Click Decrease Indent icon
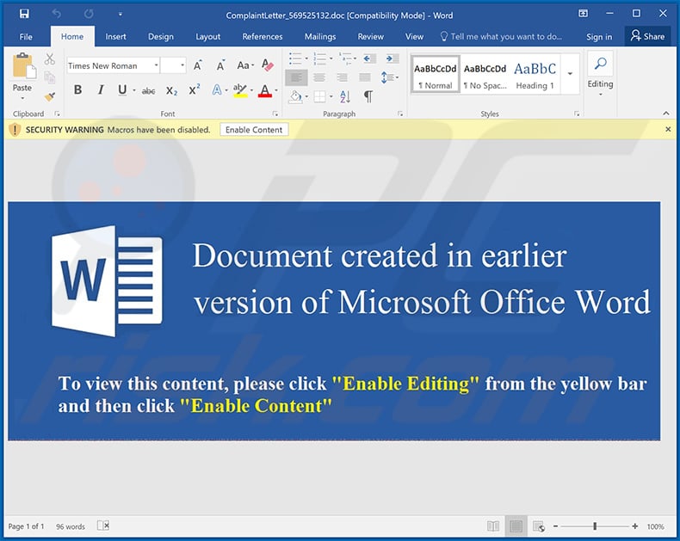This screenshot has height=541, width=680. 369,58
